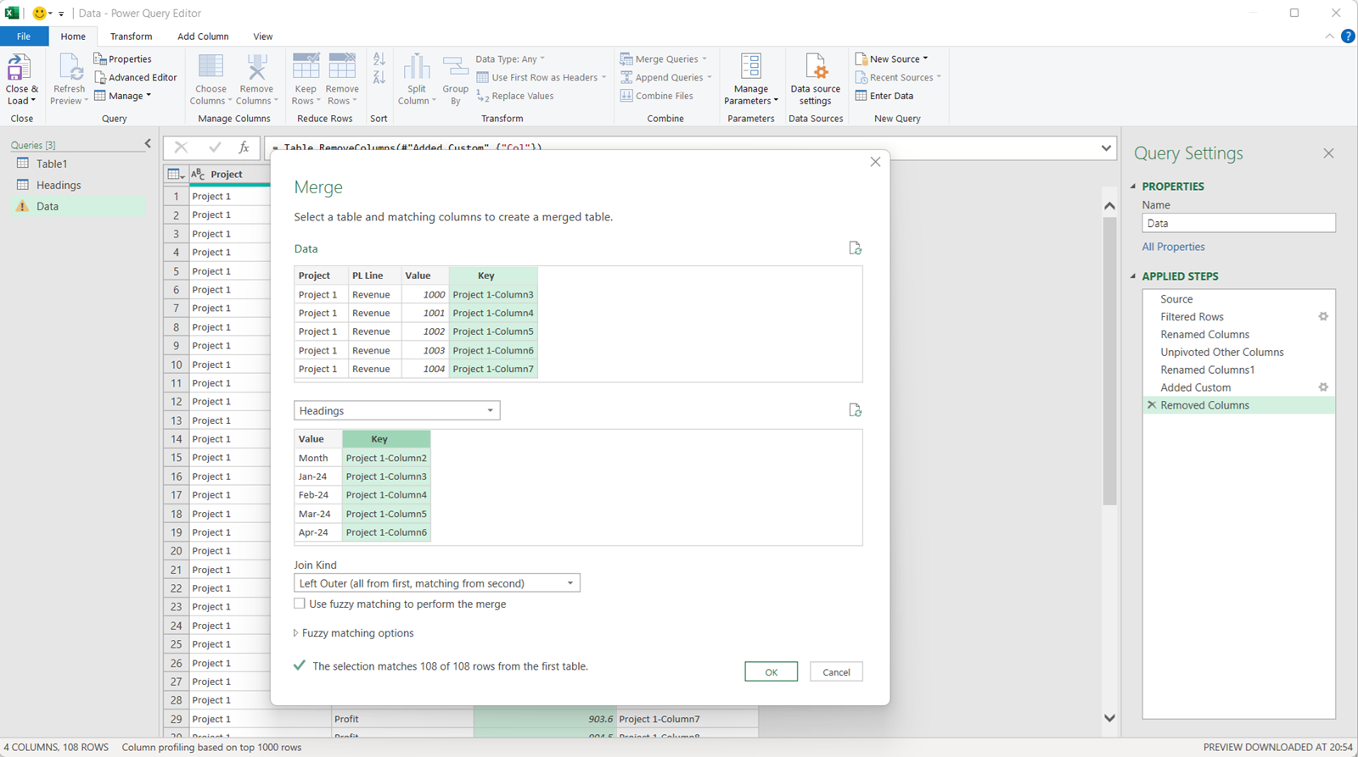Image resolution: width=1358 pixels, height=757 pixels.
Task: Open All Properties link
Action: click(x=1173, y=247)
